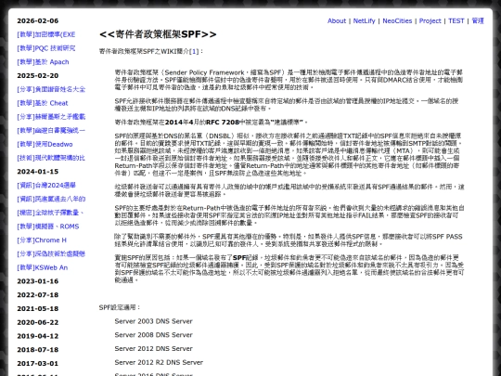The height and width of the screenshot is (376, 501).
Task: Open the sidebar article mentioning Deadwo
Action: tap(45, 144)
